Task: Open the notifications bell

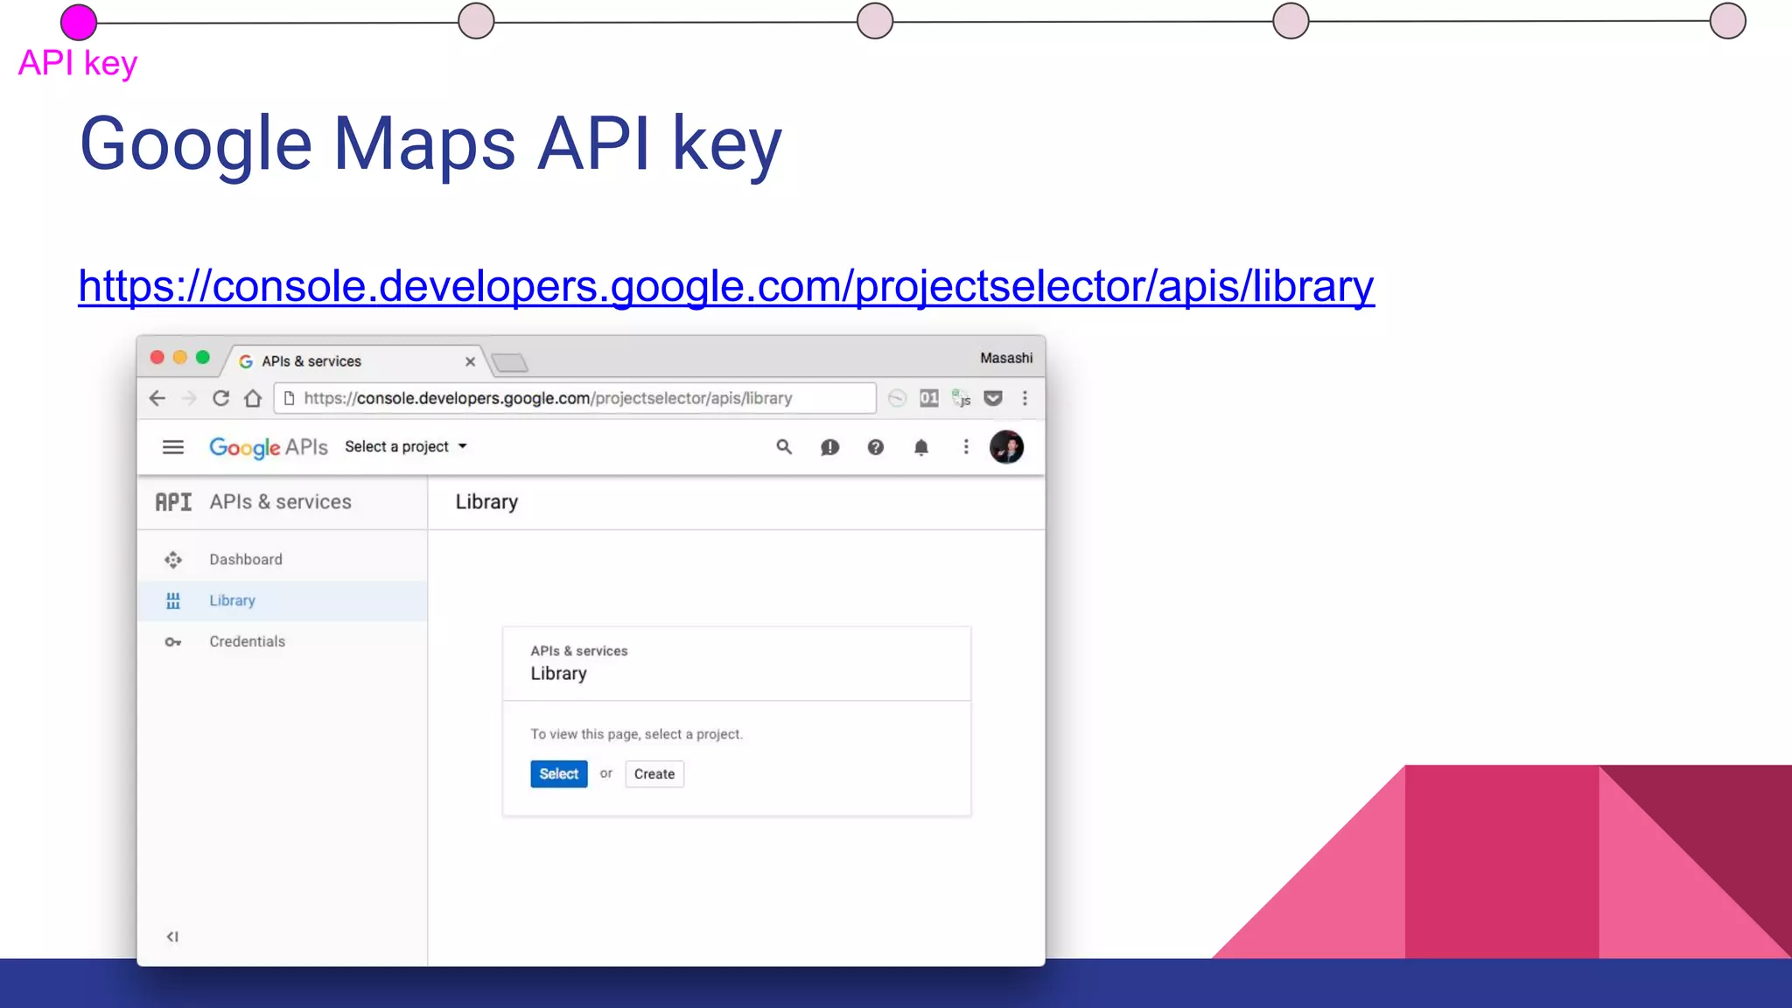Action: [x=920, y=448]
